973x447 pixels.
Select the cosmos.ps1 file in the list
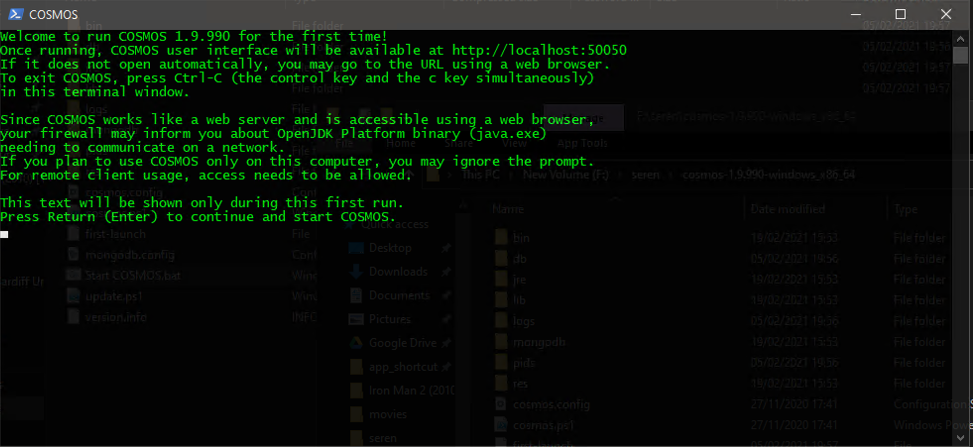click(544, 425)
